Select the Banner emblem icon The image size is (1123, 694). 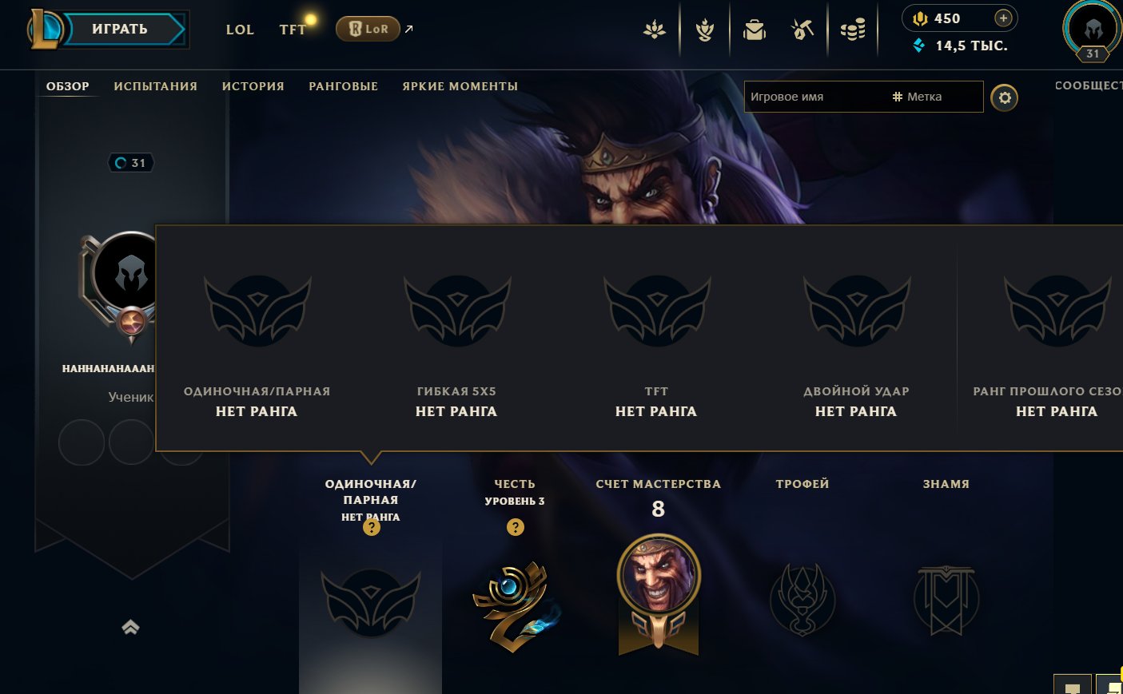click(x=946, y=600)
